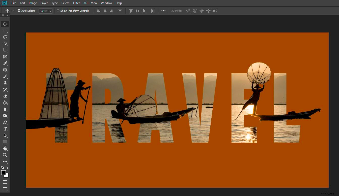This screenshot has width=339, height=196.
Task: Open the Filter menu
Action: pos(76,3)
